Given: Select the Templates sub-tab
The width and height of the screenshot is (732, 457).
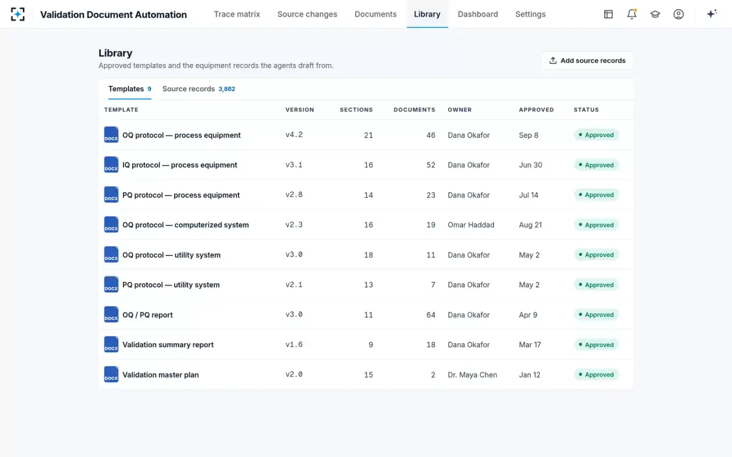Looking at the screenshot, I should (130, 89).
